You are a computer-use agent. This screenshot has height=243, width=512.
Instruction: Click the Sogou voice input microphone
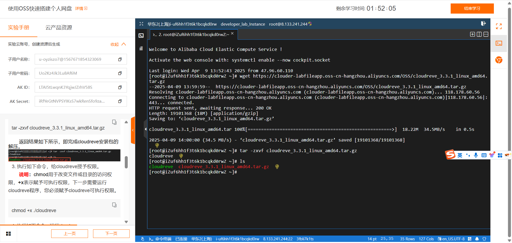click(476, 155)
